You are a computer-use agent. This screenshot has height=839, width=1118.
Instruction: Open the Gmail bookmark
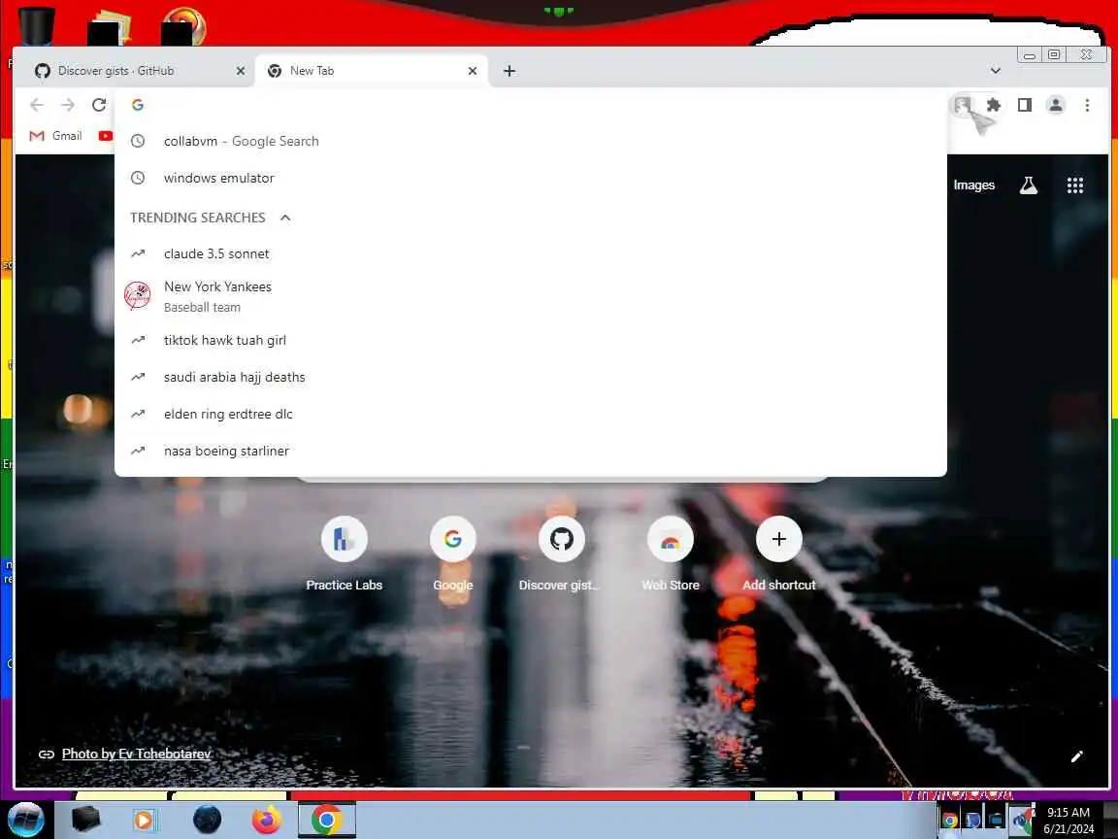[55, 136]
